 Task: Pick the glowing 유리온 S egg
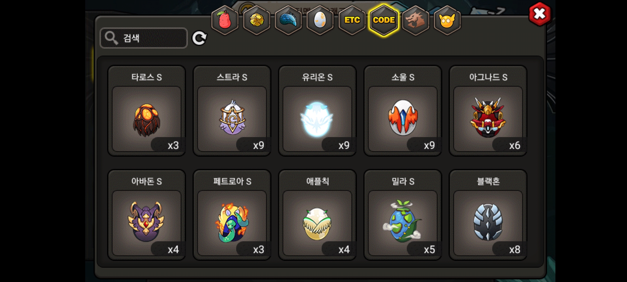pos(317,111)
